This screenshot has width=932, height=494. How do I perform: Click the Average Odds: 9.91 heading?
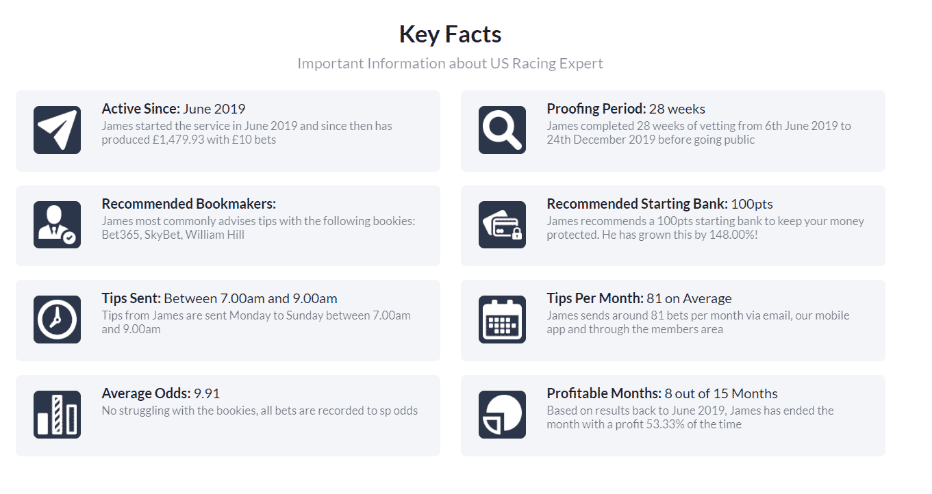click(161, 393)
